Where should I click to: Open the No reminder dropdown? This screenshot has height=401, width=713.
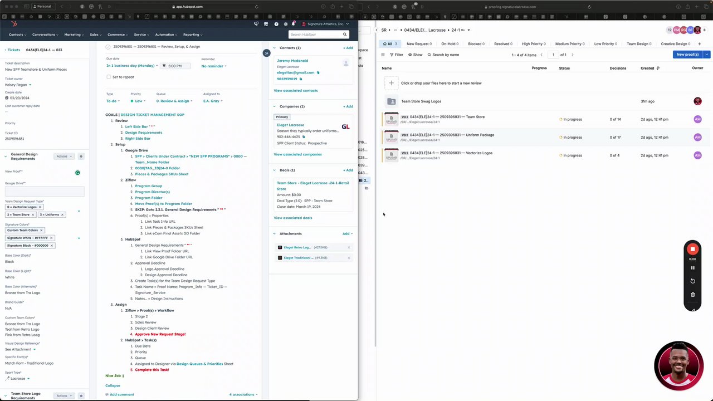pos(214,66)
